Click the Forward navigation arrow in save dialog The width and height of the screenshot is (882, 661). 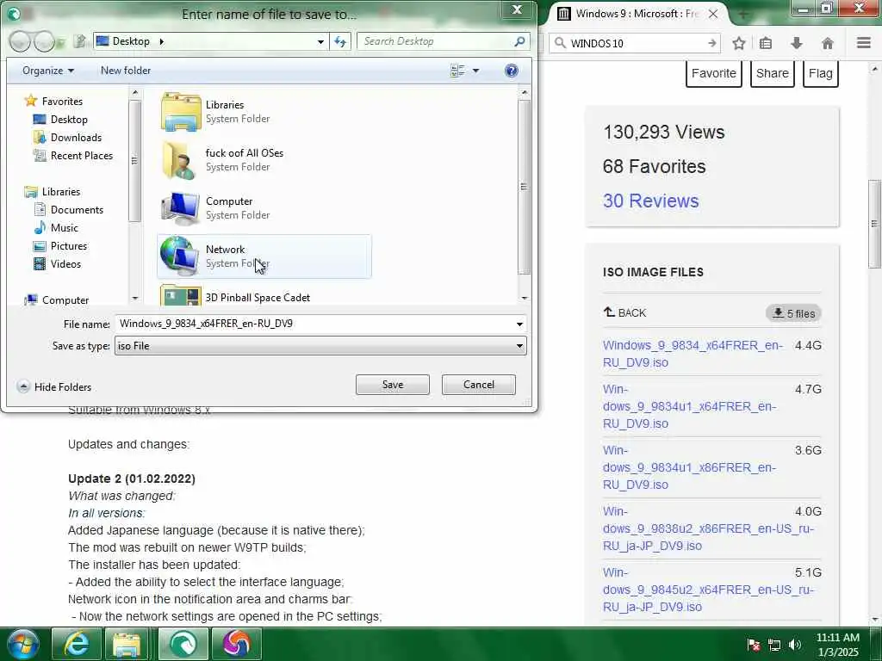(44, 41)
